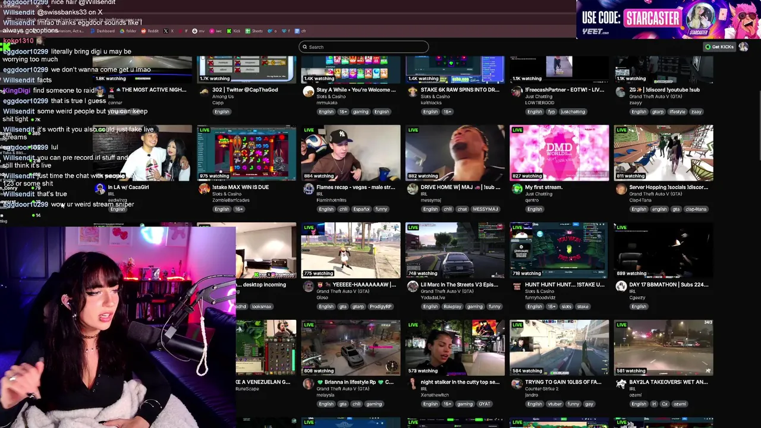Screen dimensions: 761x428
Task: Open Clap4Tana's channel avatar
Action: [x=621, y=188]
